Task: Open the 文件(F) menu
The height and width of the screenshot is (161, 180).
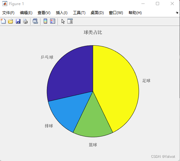Action: (x=8, y=13)
